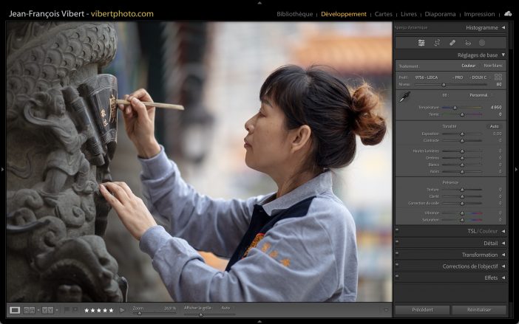Screen dimensions: 519x324
Task: Open the Bibliothèque module
Action: (x=294, y=14)
